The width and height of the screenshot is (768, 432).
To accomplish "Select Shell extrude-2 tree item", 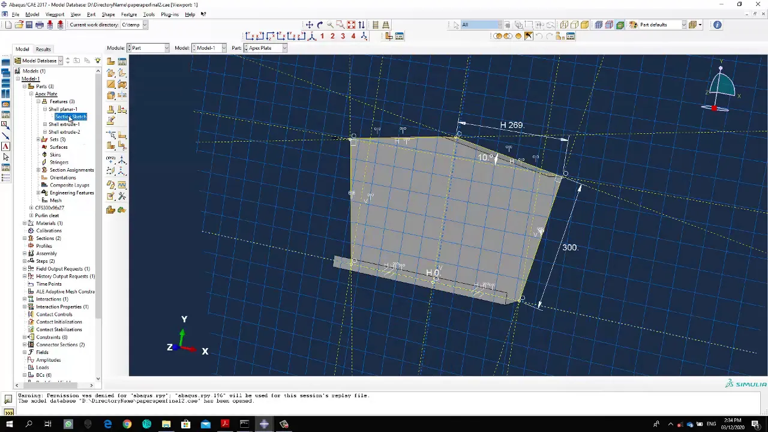I will [64, 132].
